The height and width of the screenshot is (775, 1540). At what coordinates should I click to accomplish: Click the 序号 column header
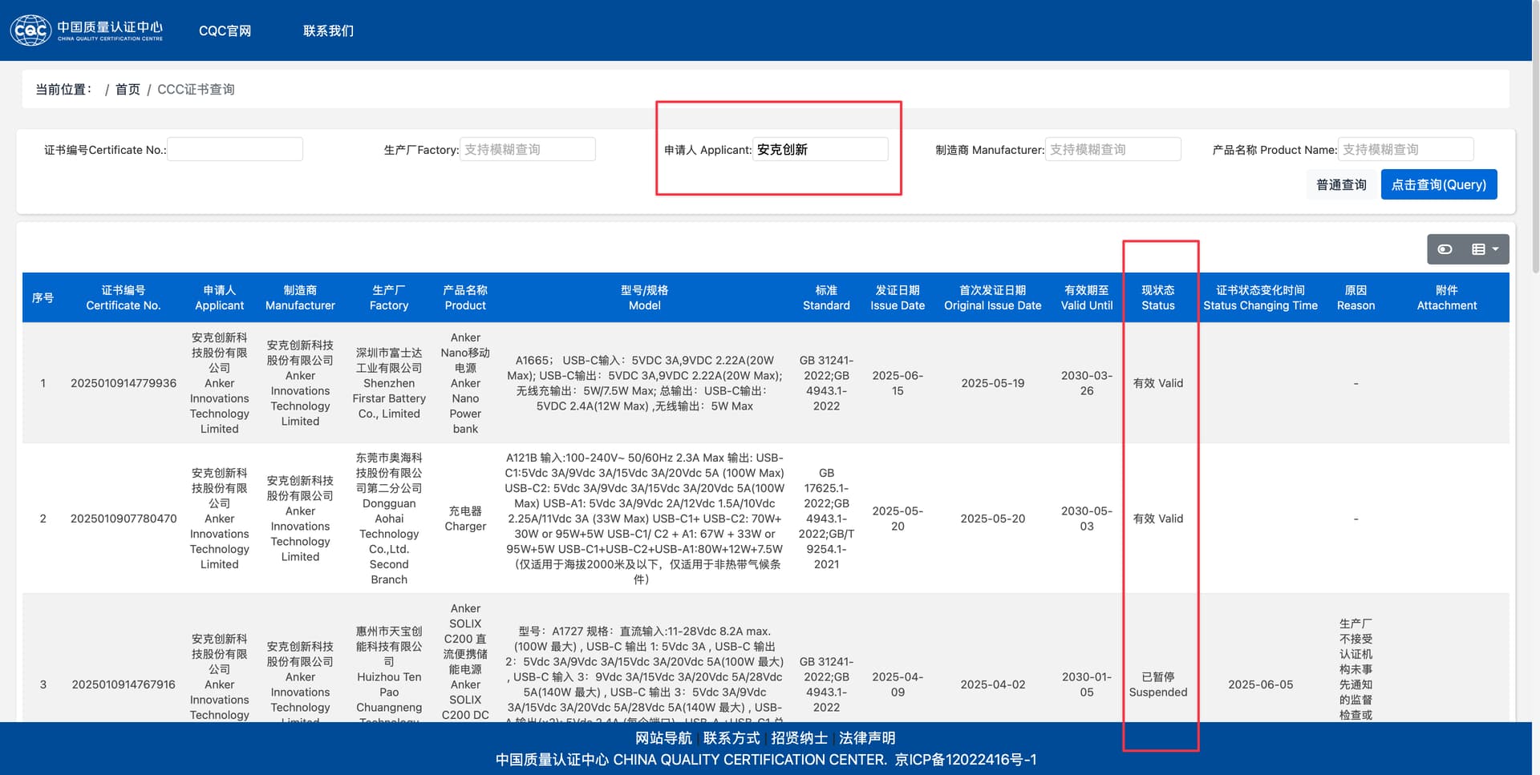click(x=43, y=297)
